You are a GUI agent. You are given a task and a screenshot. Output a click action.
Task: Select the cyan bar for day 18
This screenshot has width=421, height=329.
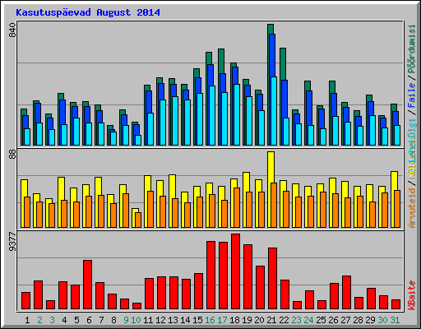(237, 114)
